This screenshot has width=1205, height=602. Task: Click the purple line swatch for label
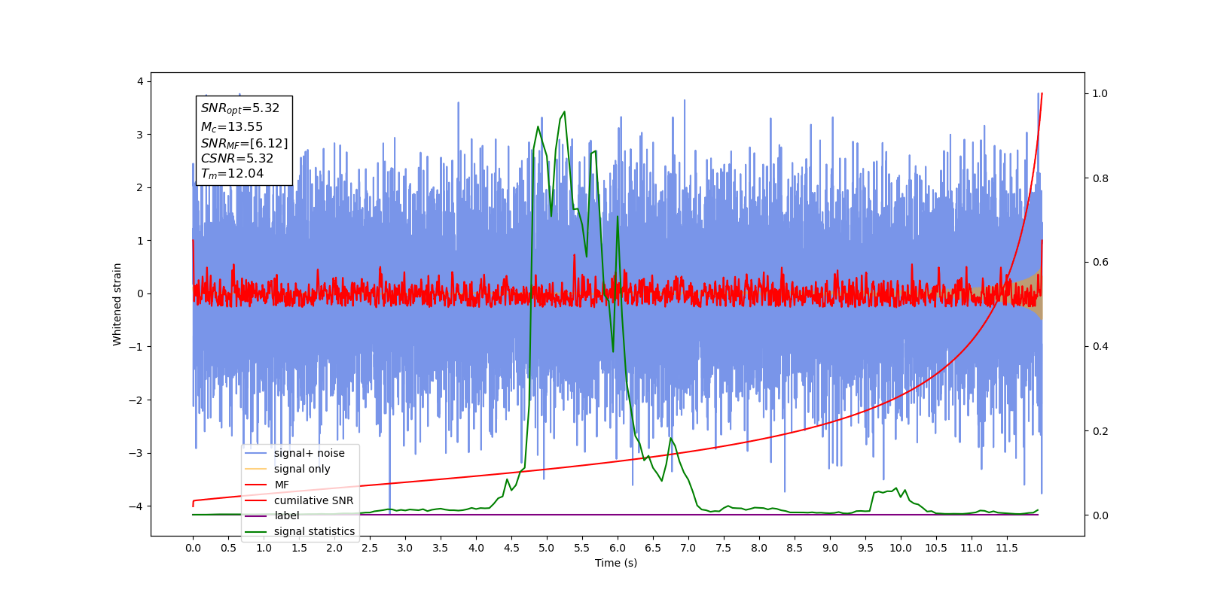click(256, 515)
